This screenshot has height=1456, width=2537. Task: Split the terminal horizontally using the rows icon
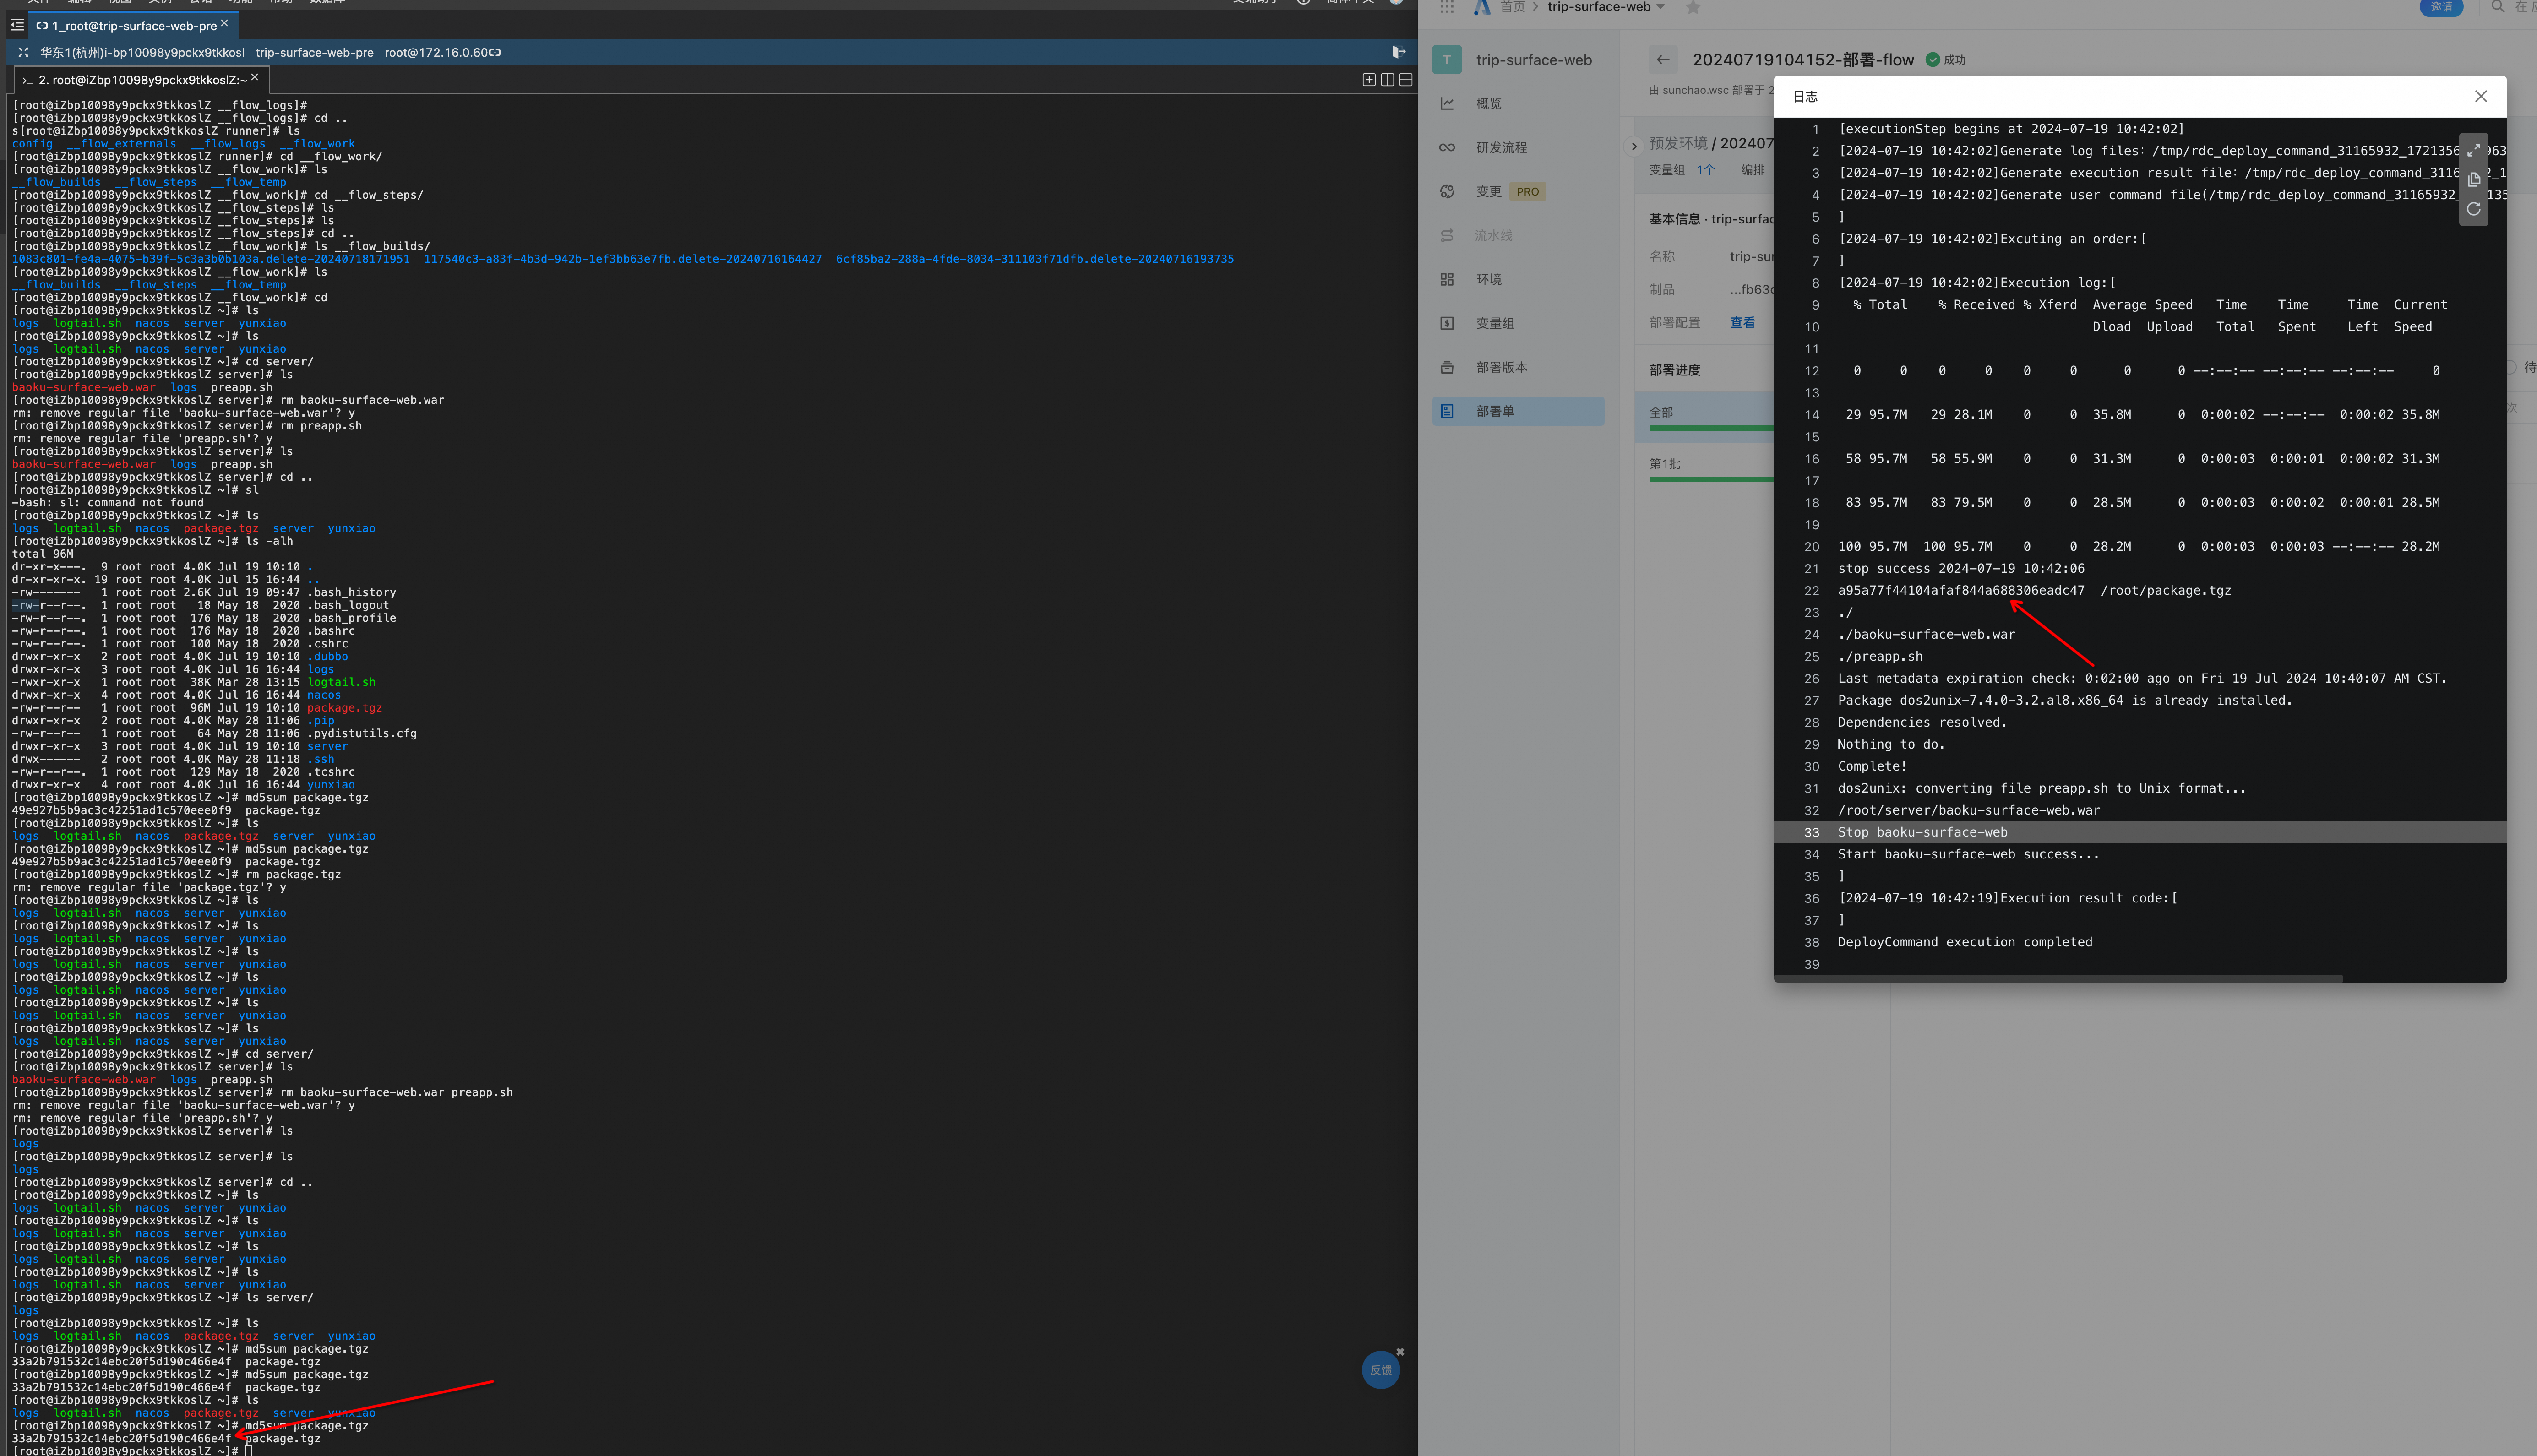click(x=1405, y=80)
